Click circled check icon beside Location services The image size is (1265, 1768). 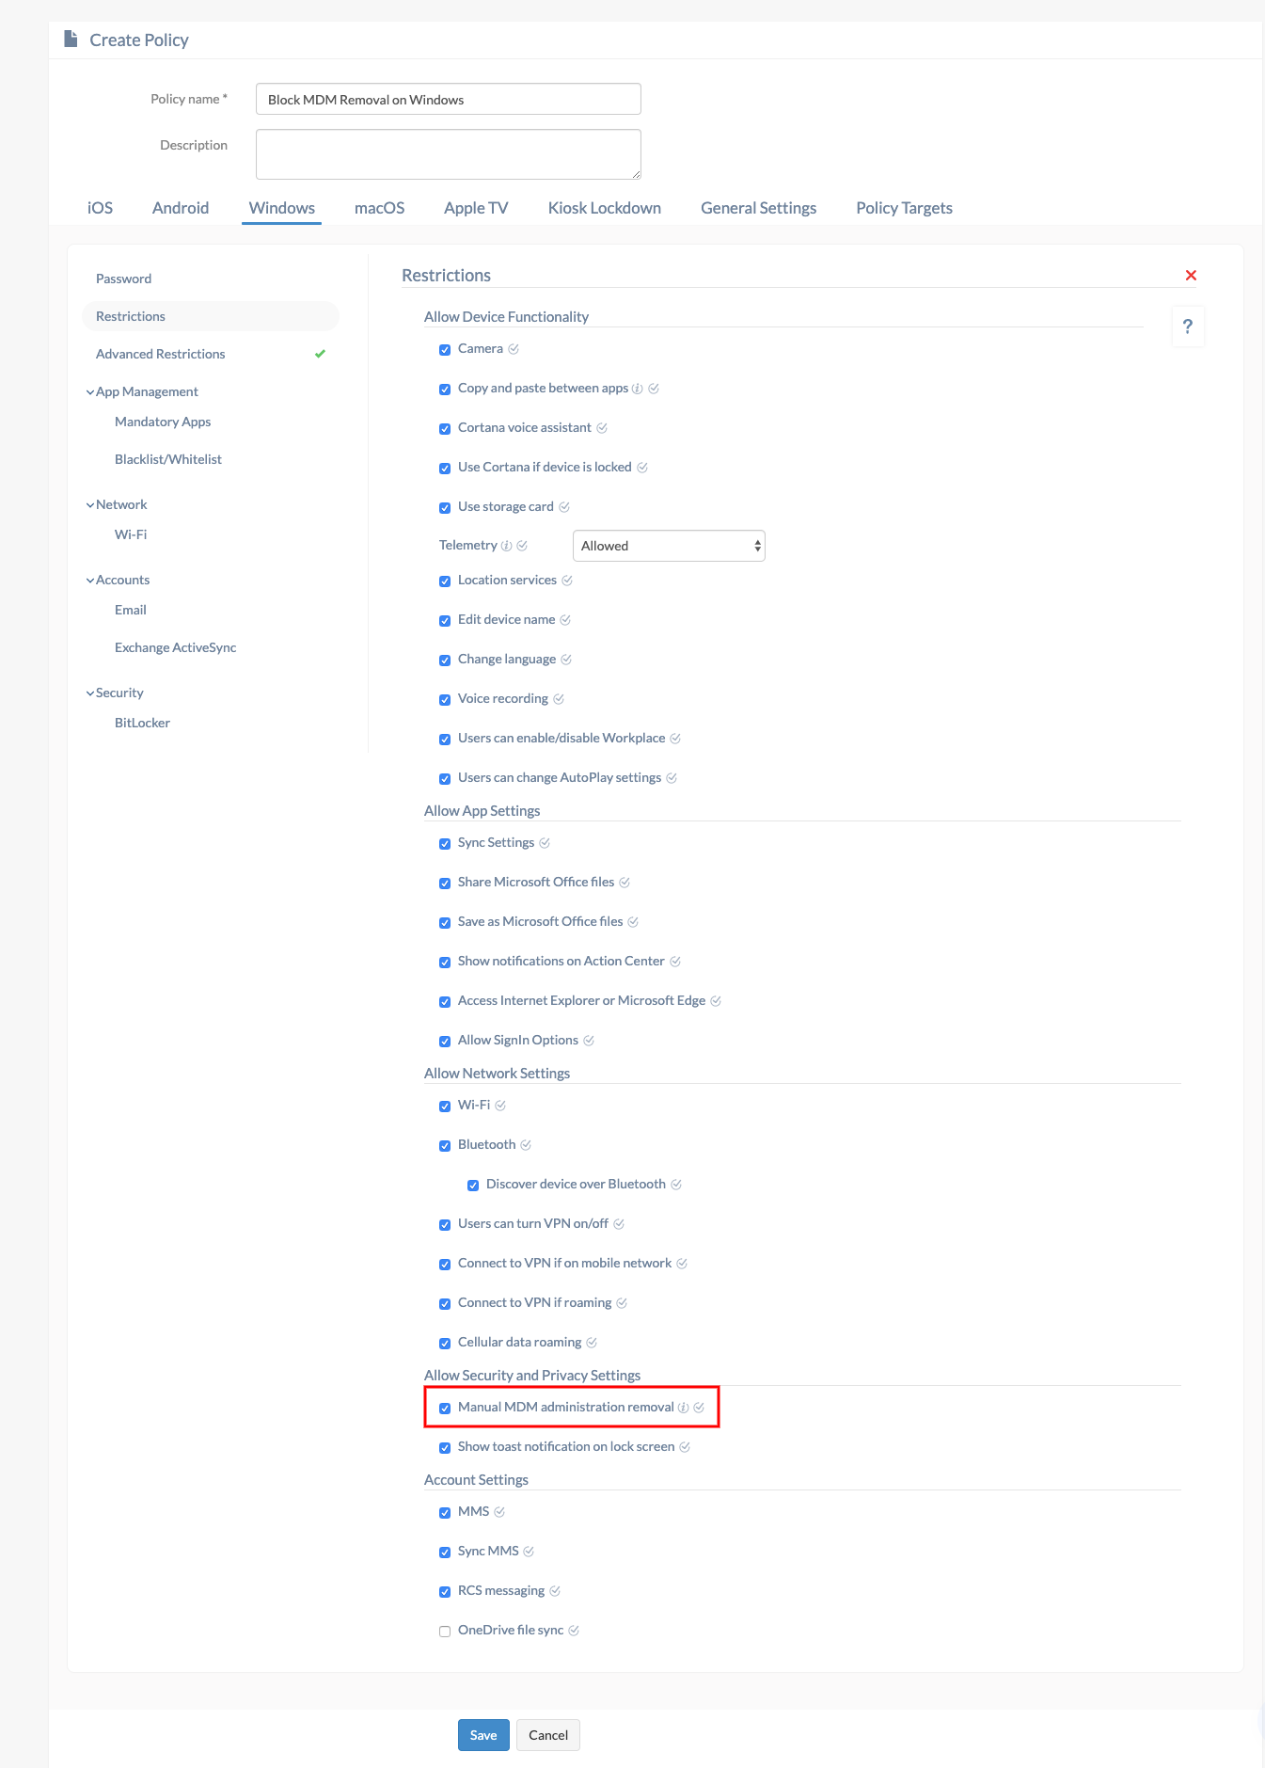click(567, 581)
